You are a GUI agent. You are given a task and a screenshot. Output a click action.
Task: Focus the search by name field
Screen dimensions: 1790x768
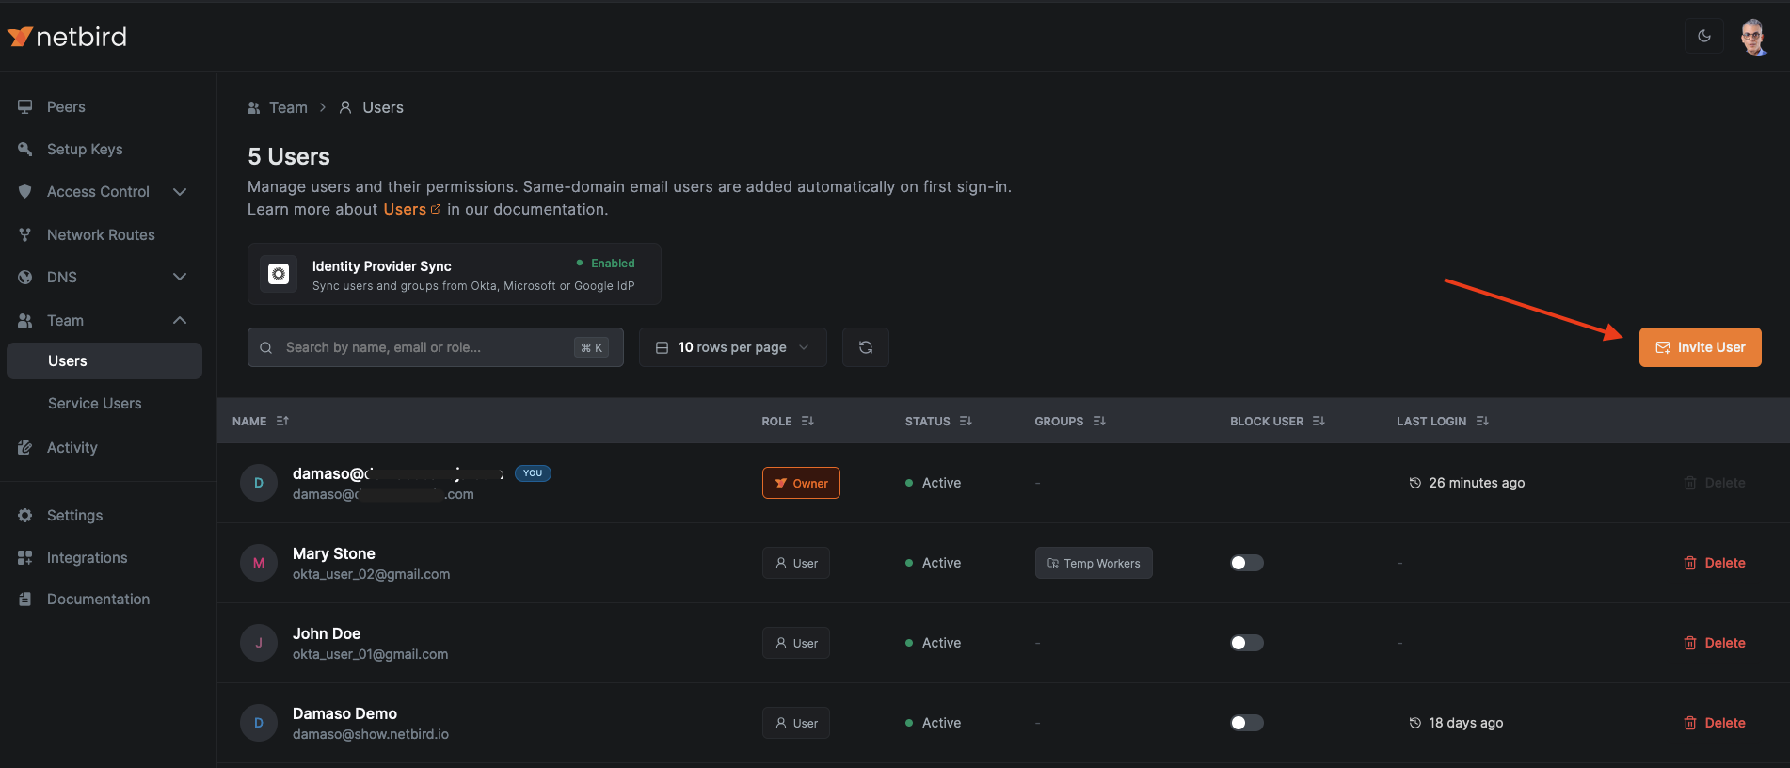point(436,347)
